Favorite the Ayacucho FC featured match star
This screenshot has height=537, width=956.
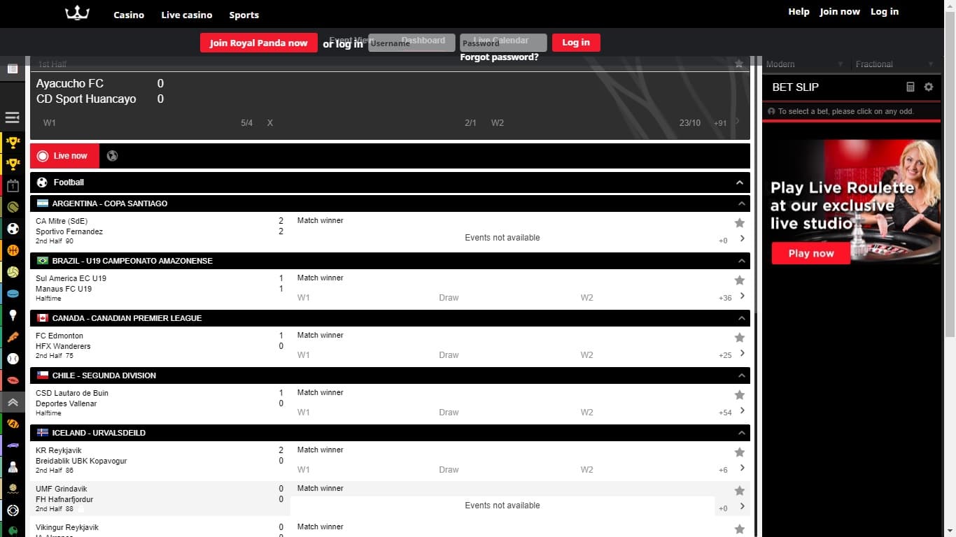[739, 64]
